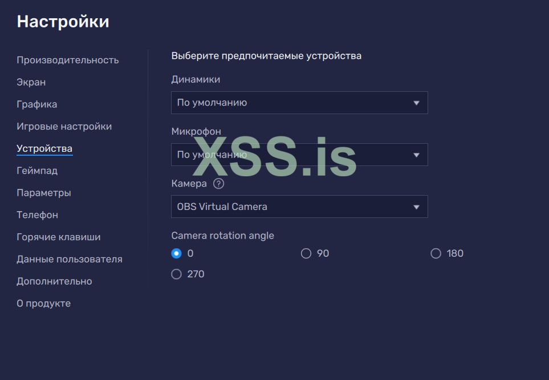Go to the Экран settings section
This screenshot has height=380, width=549.
[x=31, y=82]
